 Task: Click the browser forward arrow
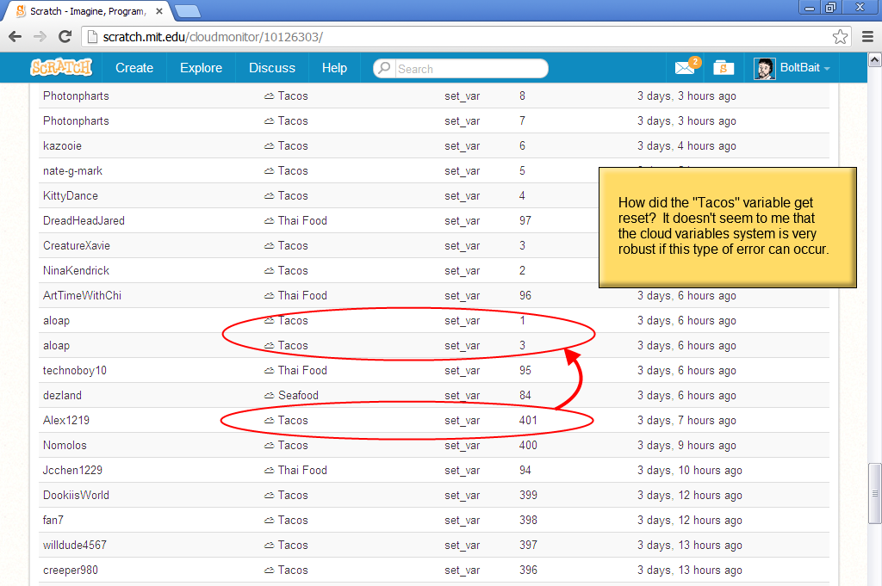click(40, 36)
